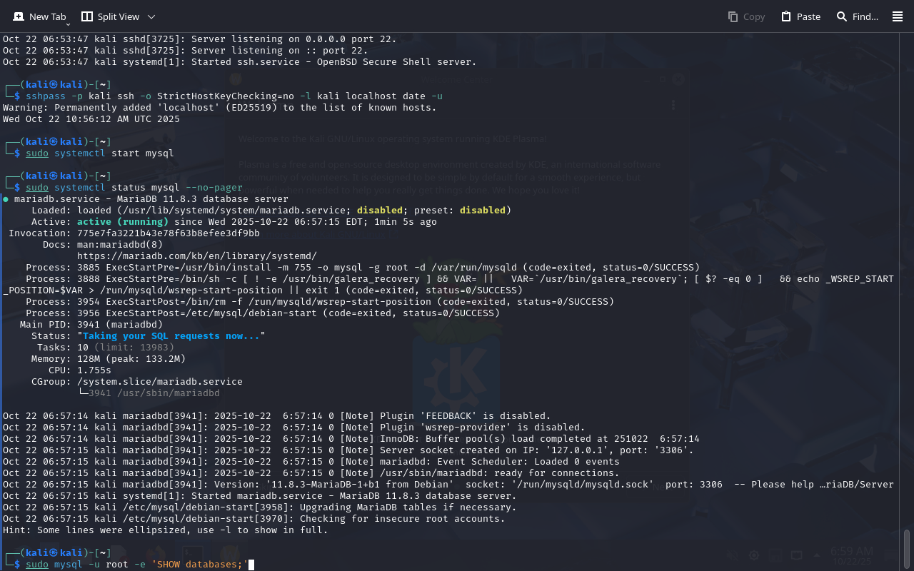Click the block cursor after 'SHOW databases;'
The height and width of the screenshot is (571, 914).
251,565
